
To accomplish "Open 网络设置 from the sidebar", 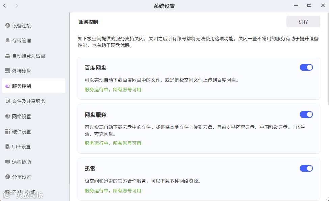I will [33, 116].
